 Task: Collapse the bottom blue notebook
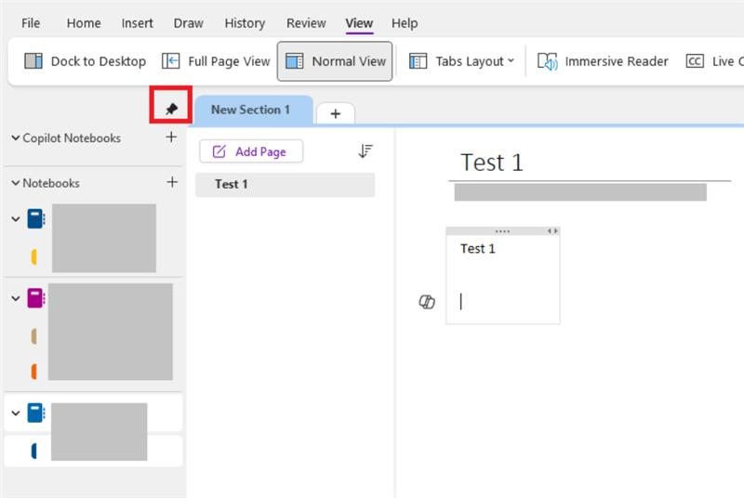point(16,413)
